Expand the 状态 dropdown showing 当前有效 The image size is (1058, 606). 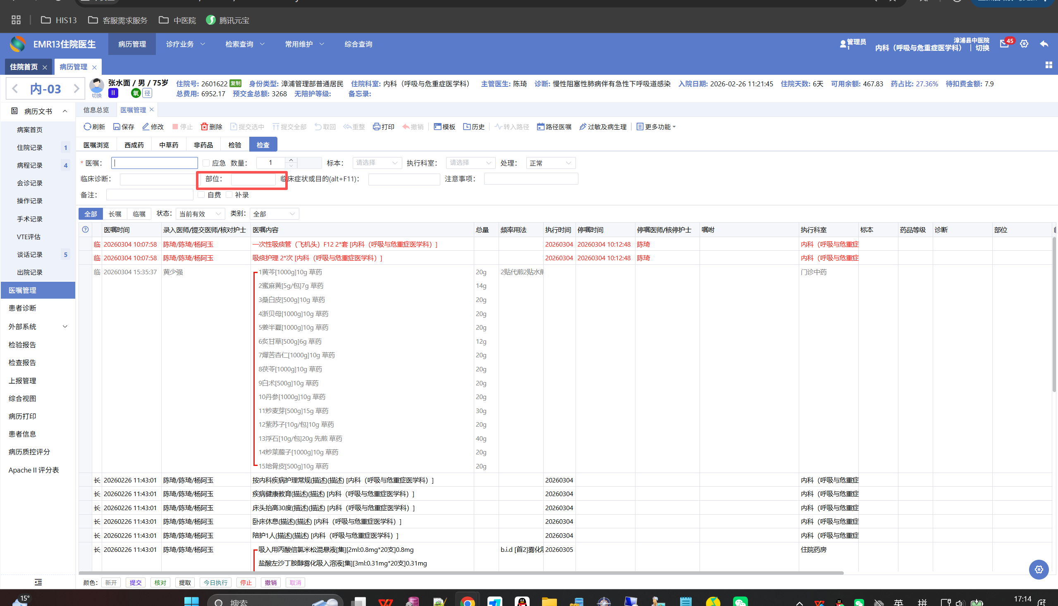coord(200,214)
